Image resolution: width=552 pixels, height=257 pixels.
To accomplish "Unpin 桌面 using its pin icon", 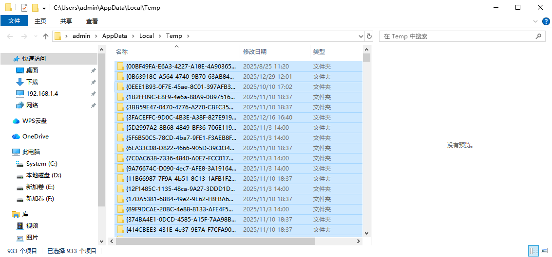I will pyautogui.click(x=93, y=70).
